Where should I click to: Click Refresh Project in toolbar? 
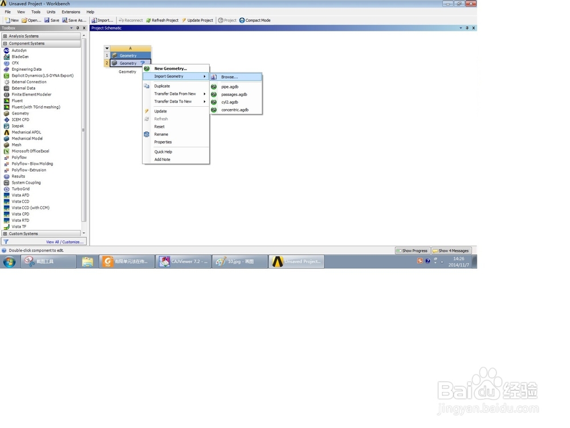pyautogui.click(x=162, y=21)
